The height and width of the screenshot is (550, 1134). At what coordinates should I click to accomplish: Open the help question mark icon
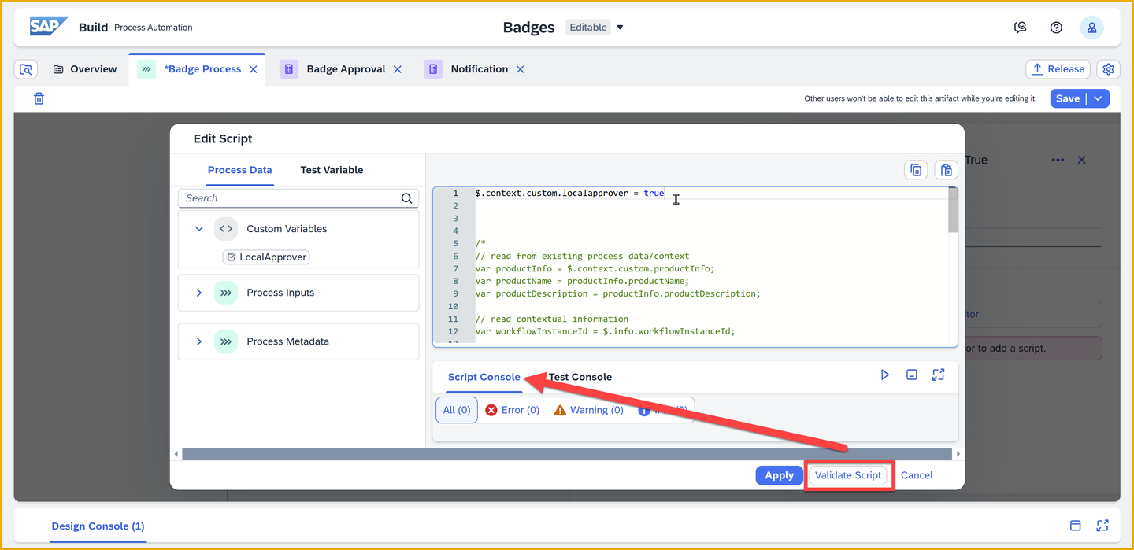(1057, 28)
